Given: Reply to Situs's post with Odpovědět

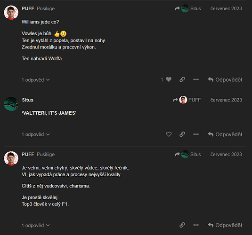Looking at the screenshot, I should (x=225, y=134).
